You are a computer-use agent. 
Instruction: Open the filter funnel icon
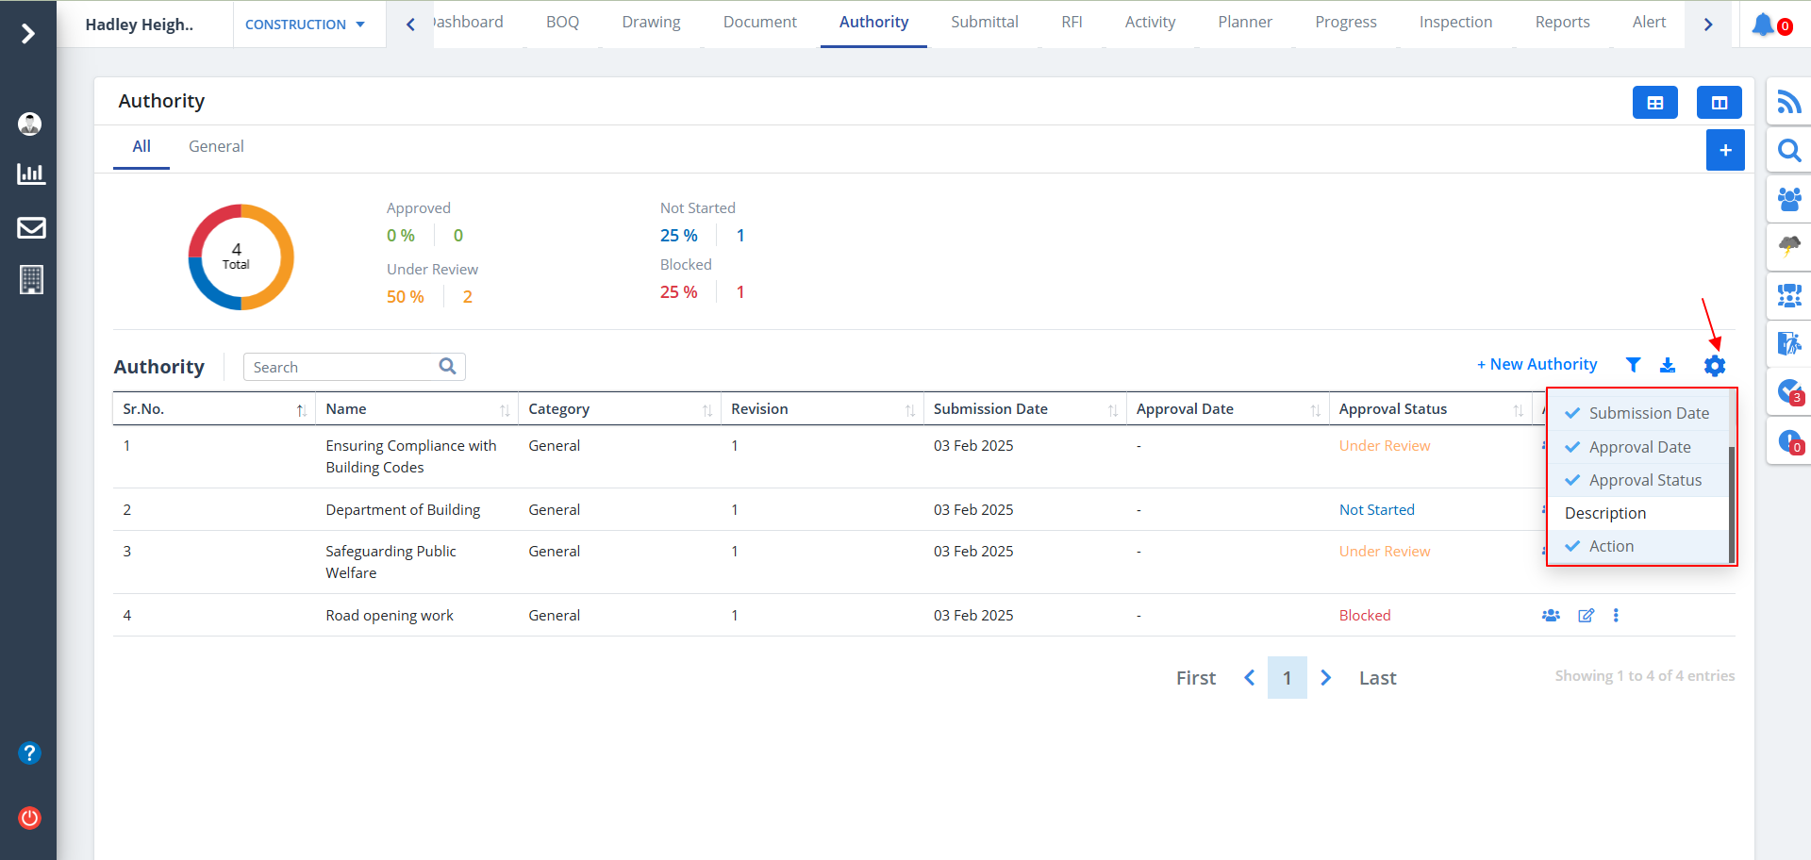(x=1633, y=365)
